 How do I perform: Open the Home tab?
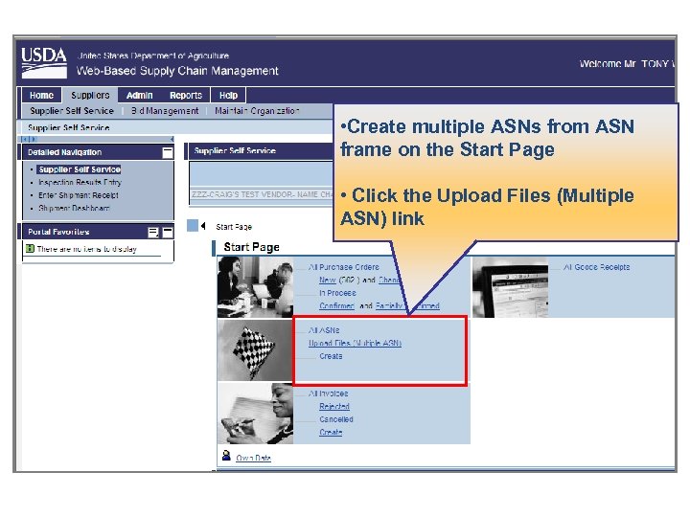pyautogui.click(x=41, y=96)
